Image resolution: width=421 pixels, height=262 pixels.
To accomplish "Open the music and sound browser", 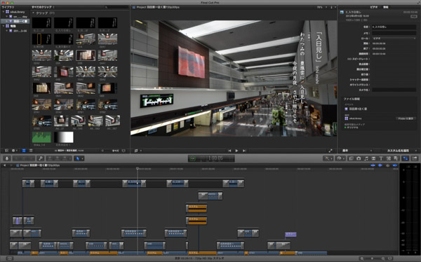I will point(366,158).
